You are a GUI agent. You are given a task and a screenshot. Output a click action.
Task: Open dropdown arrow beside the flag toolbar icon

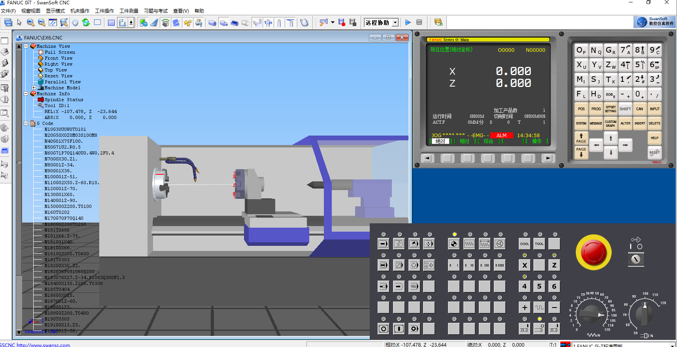(333, 23)
